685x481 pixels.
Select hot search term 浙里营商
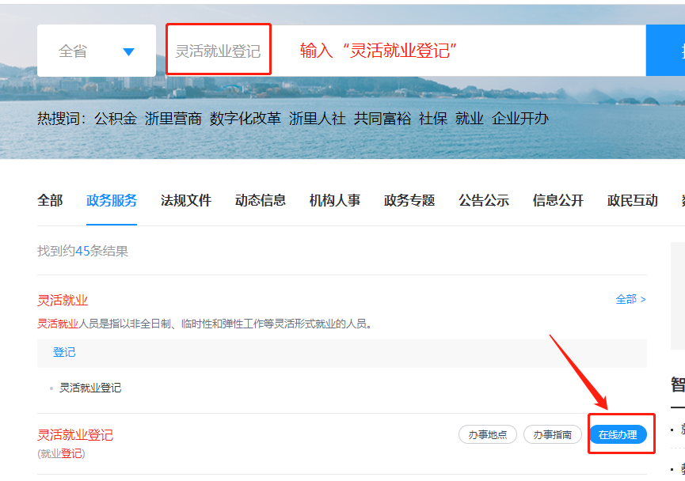[173, 119]
